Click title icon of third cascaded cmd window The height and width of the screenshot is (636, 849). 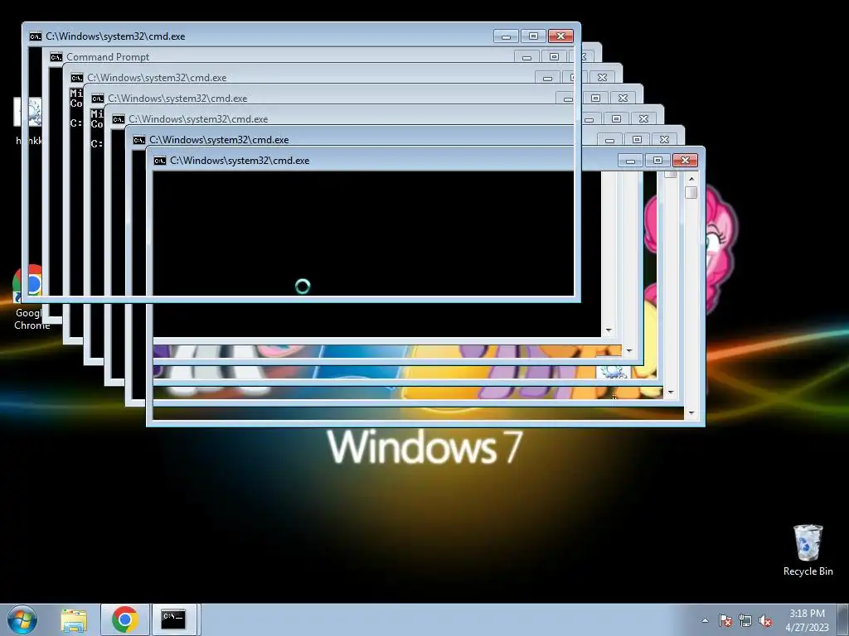click(x=77, y=77)
